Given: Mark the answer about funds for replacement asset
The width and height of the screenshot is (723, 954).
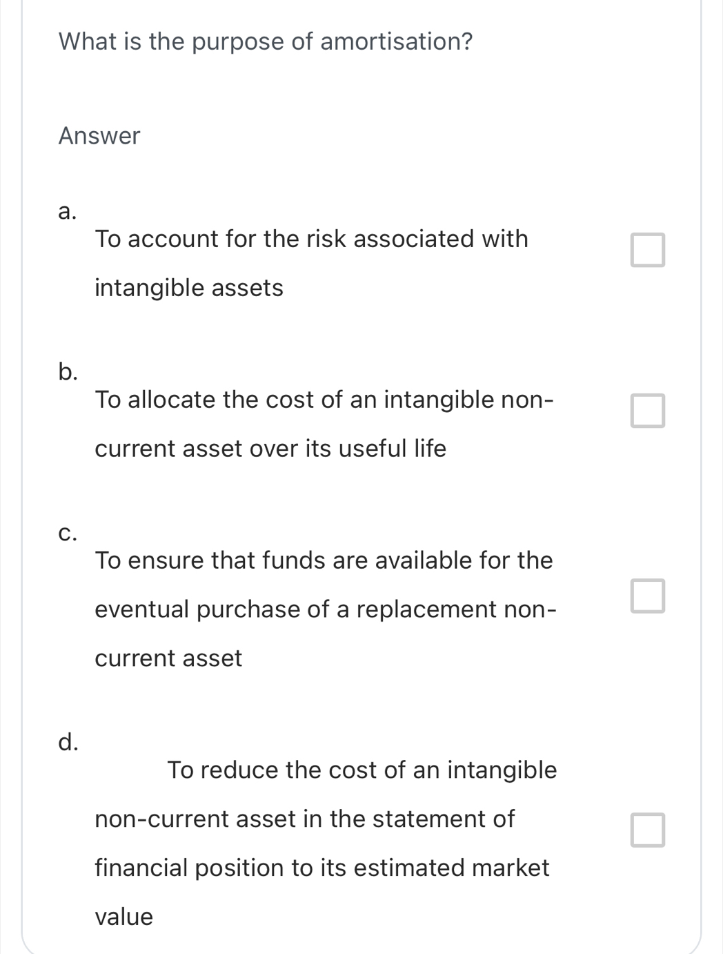Looking at the screenshot, I should coord(647,596).
